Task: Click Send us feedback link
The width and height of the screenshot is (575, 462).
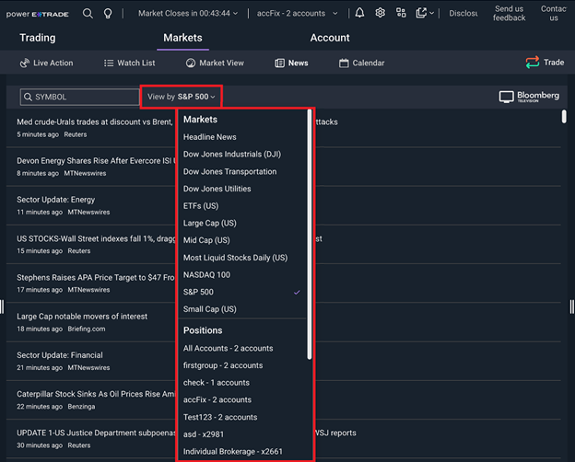Action: click(509, 13)
